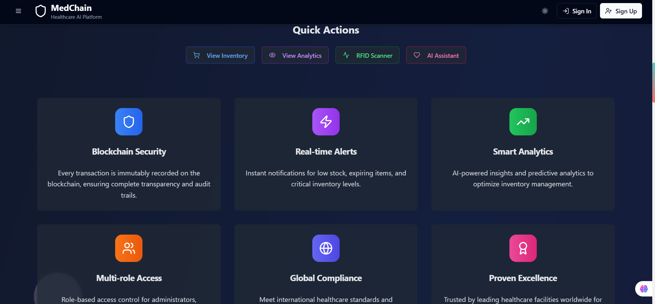Click the Sign In button
The width and height of the screenshot is (655, 304).
pyautogui.click(x=577, y=11)
